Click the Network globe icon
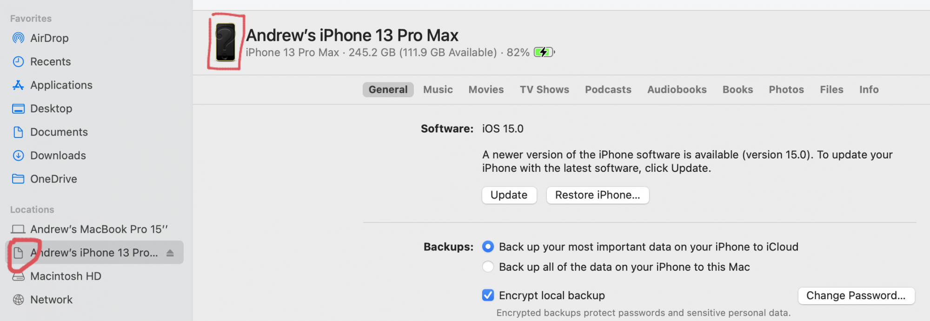 tap(18, 300)
